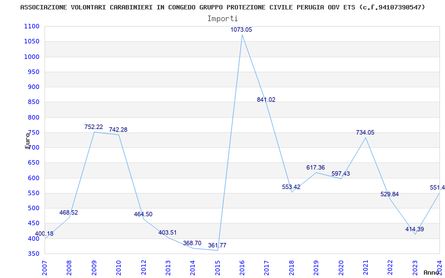Click year 2017 on the x-axis
Screen dimensions: 445x278
(x=267, y=267)
